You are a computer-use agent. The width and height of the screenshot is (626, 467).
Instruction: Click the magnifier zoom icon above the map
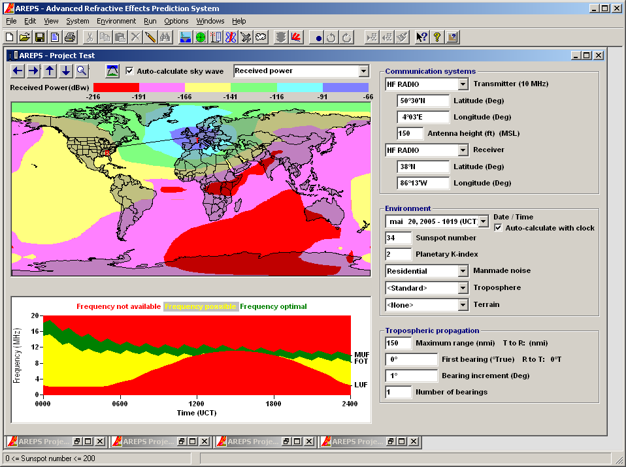[82, 71]
